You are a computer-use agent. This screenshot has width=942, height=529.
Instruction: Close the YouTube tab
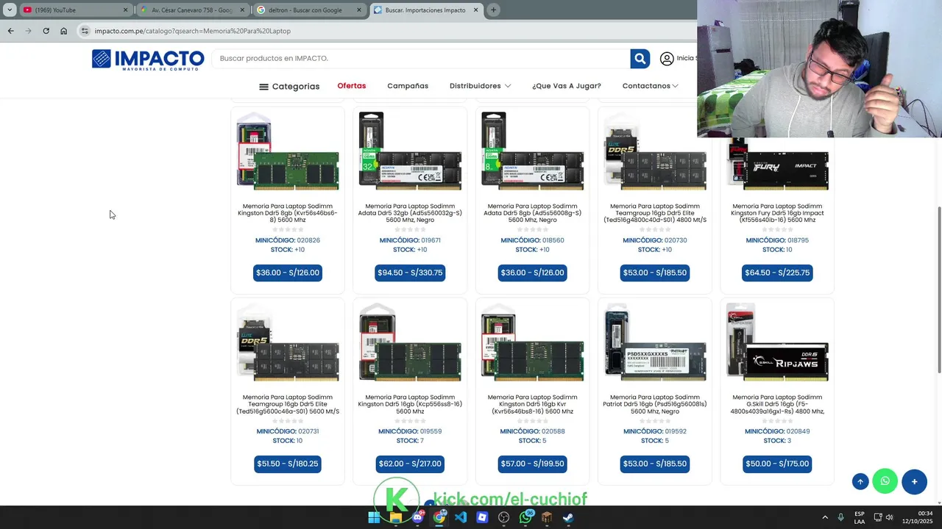coord(125,10)
